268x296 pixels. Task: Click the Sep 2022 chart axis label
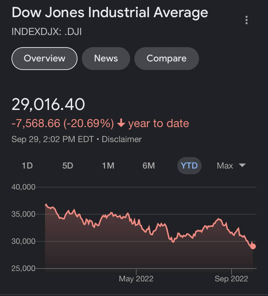[x=231, y=279]
